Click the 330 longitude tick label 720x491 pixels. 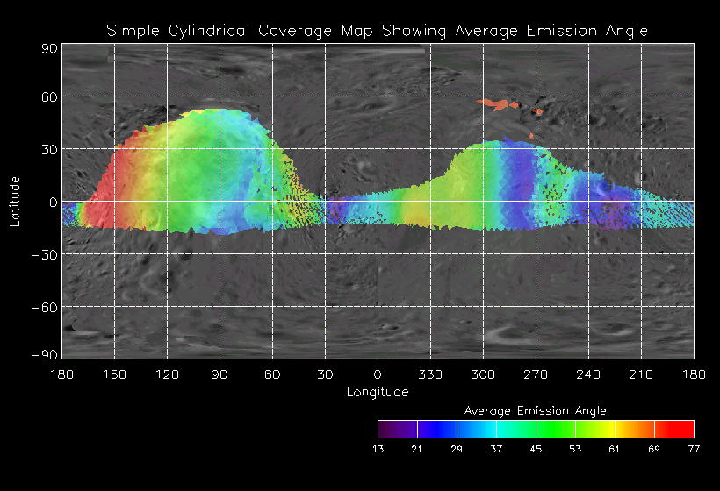click(x=430, y=375)
